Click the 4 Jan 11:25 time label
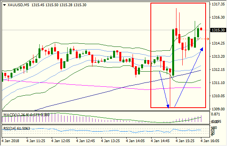Image resolution: width=227 pixels, height=146 pixels. pos(36,141)
